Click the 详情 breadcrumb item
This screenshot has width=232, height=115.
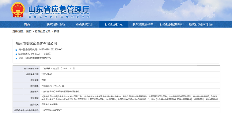[x=57, y=31]
